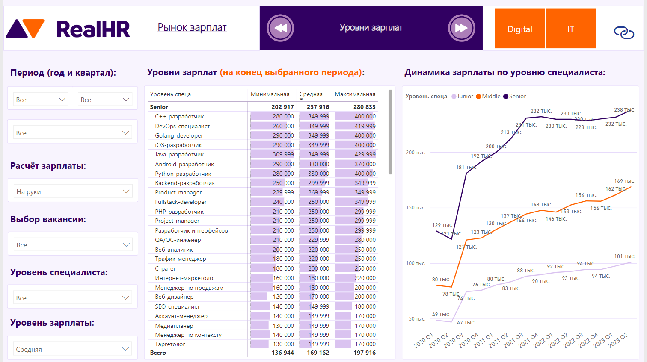Select the Digital button
The height and width of the screenshot is (362, 647).
point(520,29)
